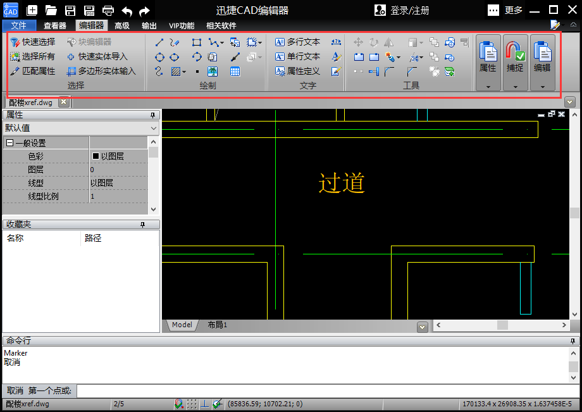Expand the 属性 ribbon panel arrow
This screenshot has height=412, width=582.
pos(488,87)
